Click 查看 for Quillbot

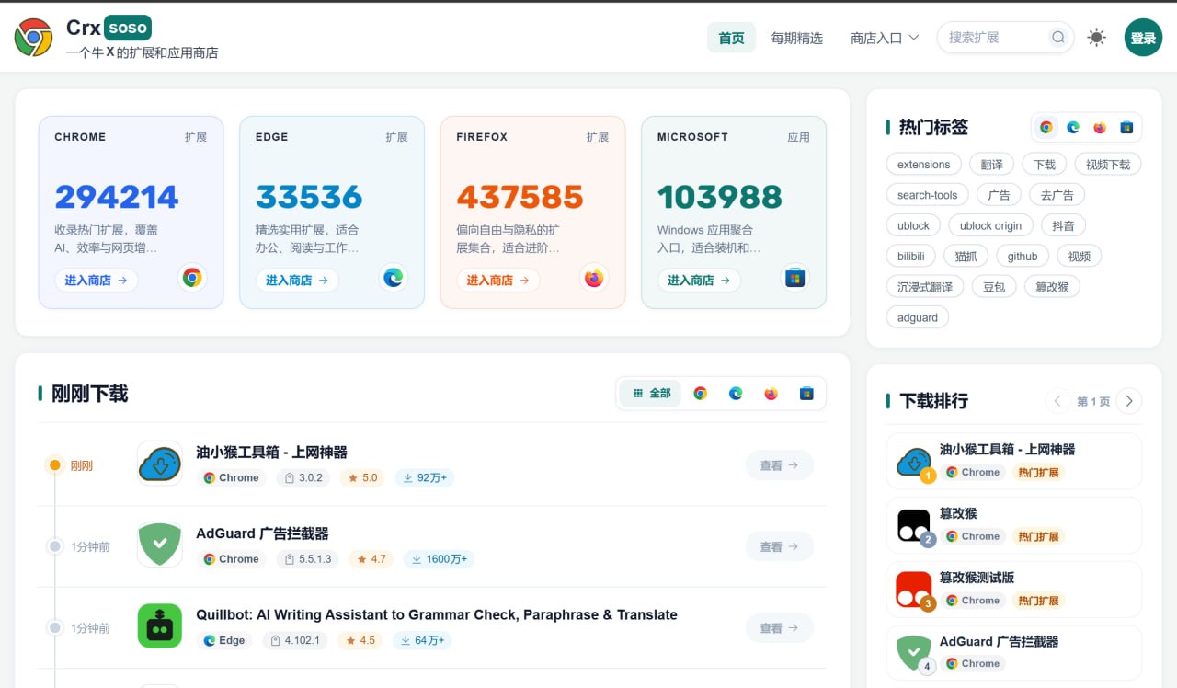[780, 628]
